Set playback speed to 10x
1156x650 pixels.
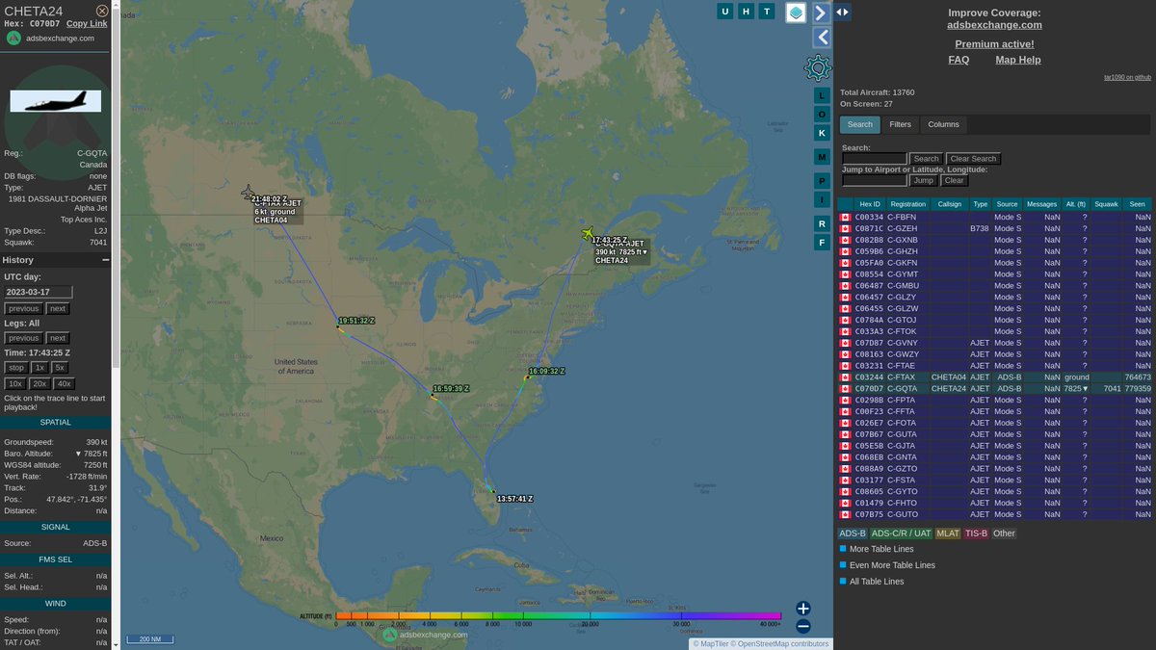click(16, 383)
